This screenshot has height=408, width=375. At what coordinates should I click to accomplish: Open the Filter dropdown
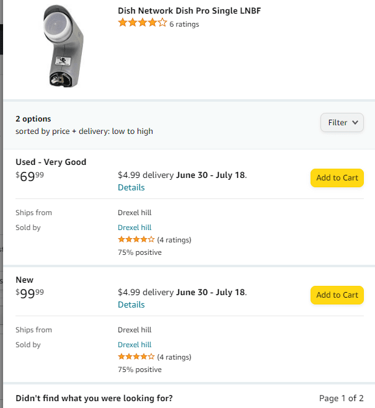pyautogui.click(x=342, y=122)
